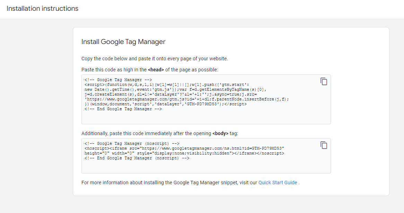This screenshot has width=404, height=213.
Task: Click the bold <head> tag label
Action: coord(156,70)
